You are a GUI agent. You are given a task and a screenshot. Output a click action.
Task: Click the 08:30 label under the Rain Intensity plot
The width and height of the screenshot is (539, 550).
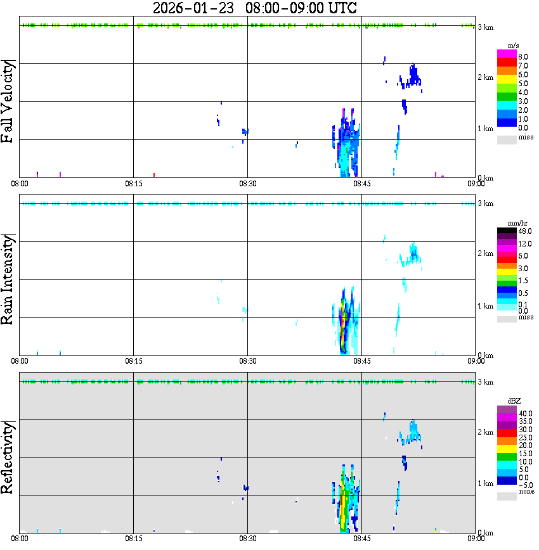[x=248, y=361]
